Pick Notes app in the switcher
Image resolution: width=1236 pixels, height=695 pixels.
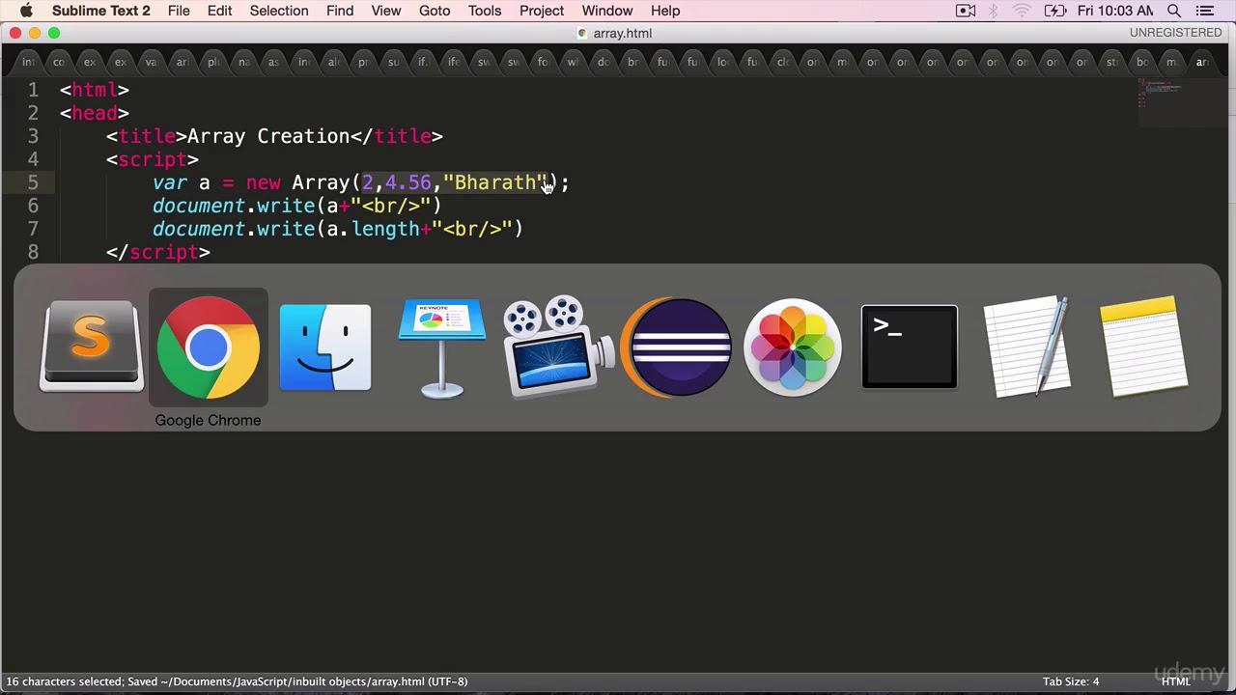tap(1143, 347)
